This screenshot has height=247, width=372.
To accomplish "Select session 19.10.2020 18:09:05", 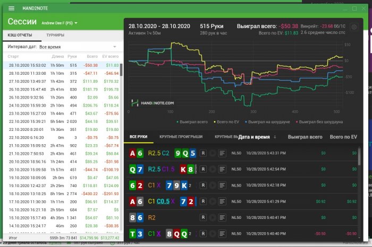I will [63, 178].
